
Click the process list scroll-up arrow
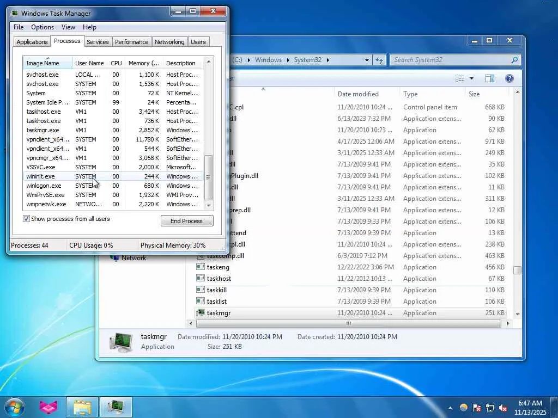(x=209, y=62)
